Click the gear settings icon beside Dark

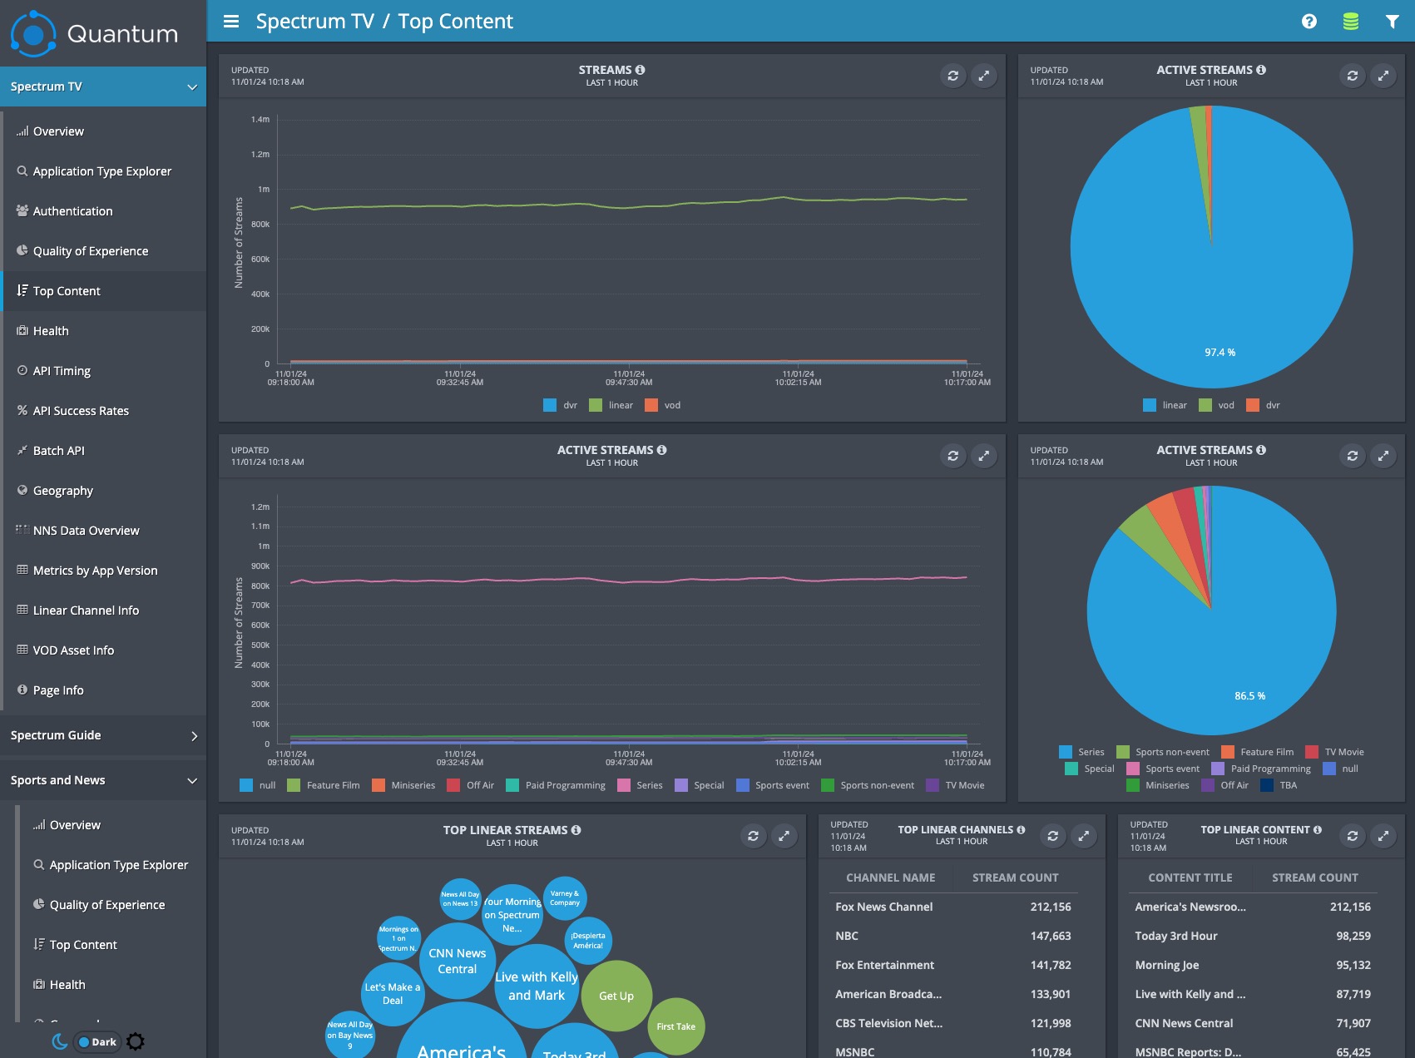coord(136,1041)
